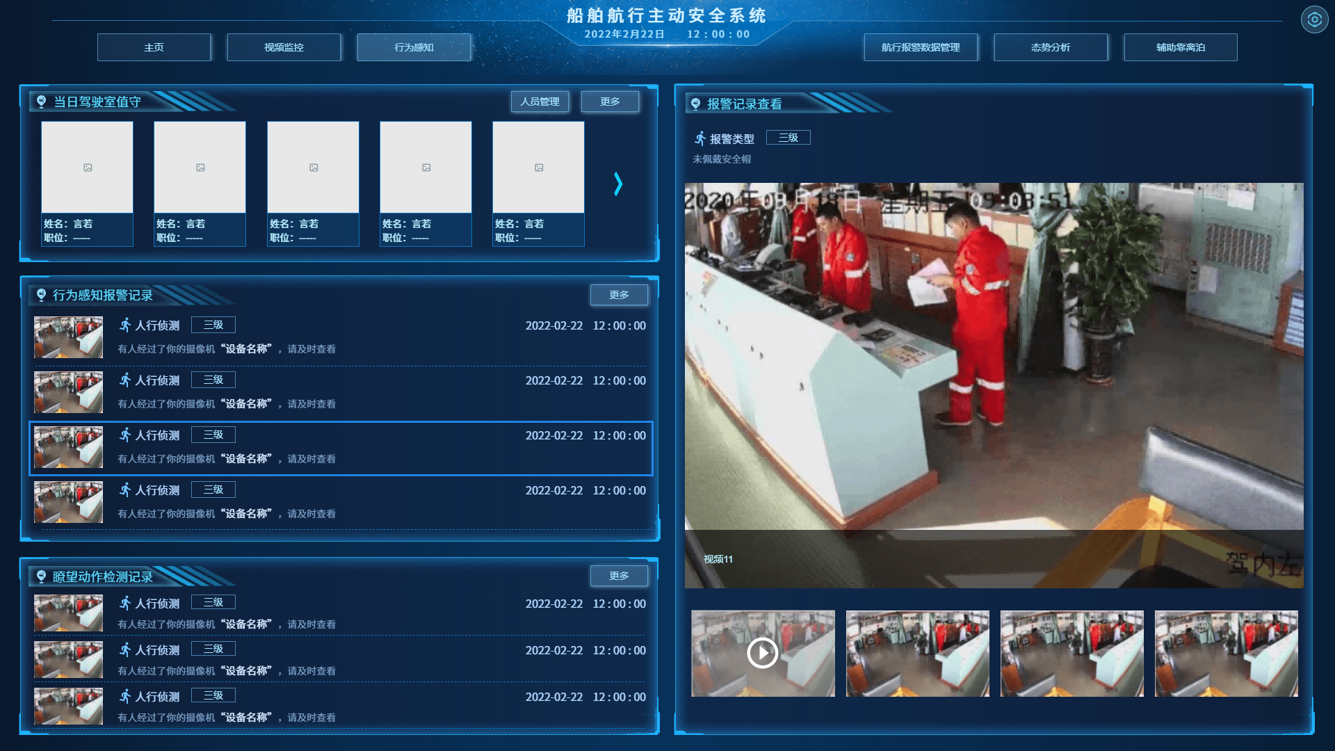This screenshot has width=1335, height=751.
Task: Click the 三级 level tag beside 报警类型
Action: (x=788, y=138)
